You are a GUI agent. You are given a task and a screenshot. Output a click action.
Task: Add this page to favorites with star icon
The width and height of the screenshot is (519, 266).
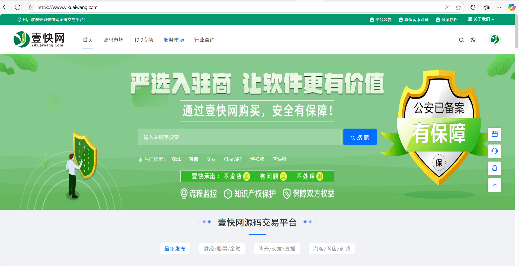(x=458, y=7)
